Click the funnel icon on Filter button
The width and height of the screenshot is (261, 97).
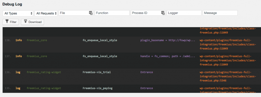pos(7,21)
